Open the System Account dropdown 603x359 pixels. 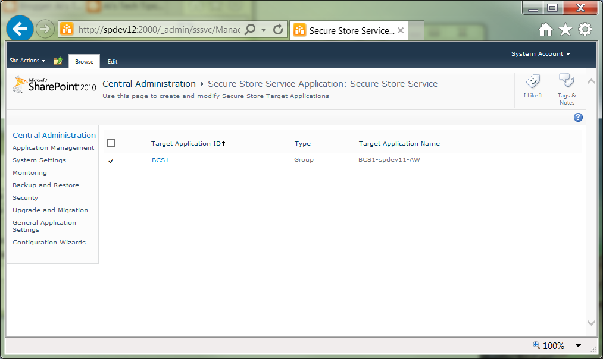click(540, 53)
